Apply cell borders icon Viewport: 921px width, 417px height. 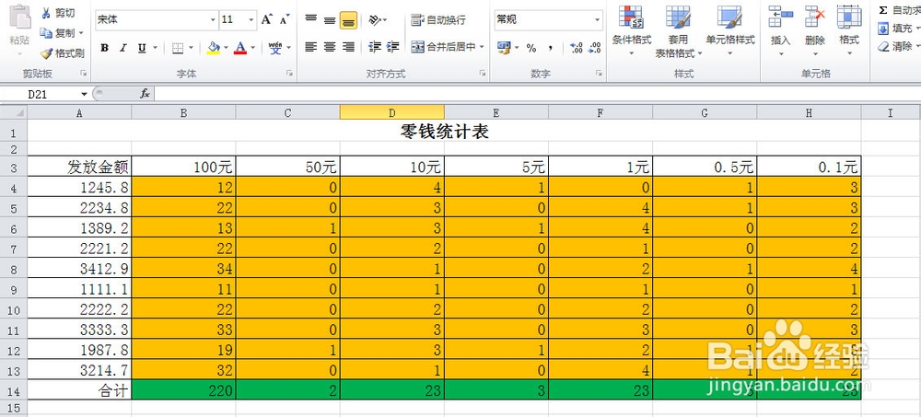pyautogui.click(x=178, y=48)
